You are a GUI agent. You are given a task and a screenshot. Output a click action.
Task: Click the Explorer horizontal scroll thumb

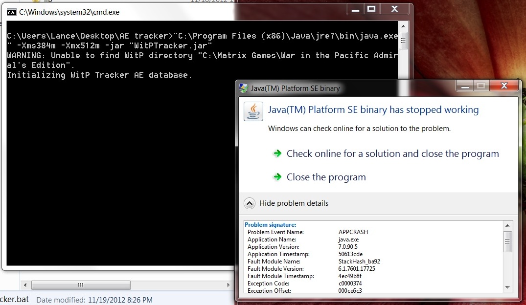(x=81, y=285)
